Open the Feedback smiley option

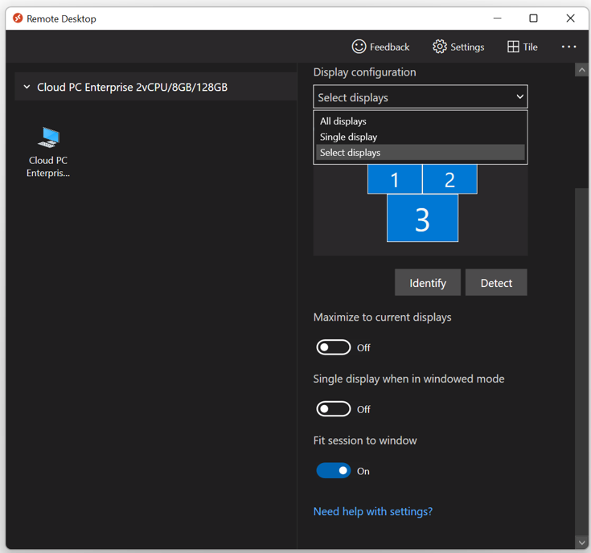(x=380, y=47)
